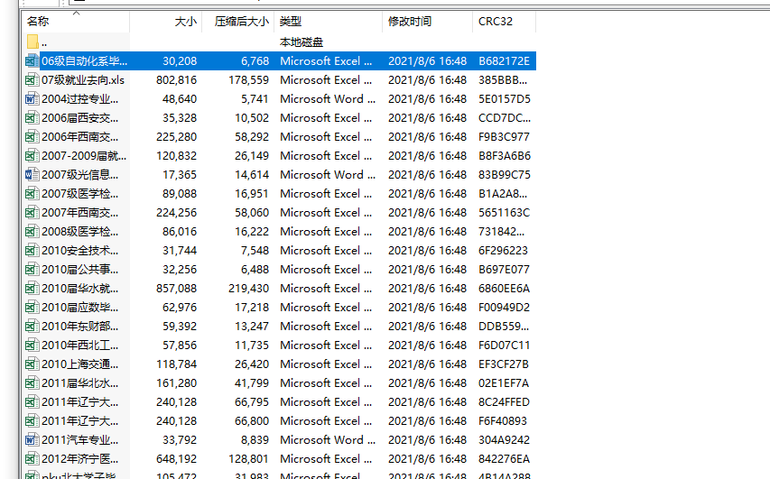The width and height of the screenshot is (770, 479).
Task: Click the Excel icon for 2012年济宁医
Action: pyautogui.click(x=32, y=459)
